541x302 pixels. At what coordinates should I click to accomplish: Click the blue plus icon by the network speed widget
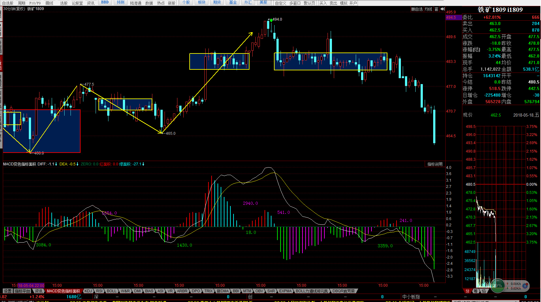point(525,285)
